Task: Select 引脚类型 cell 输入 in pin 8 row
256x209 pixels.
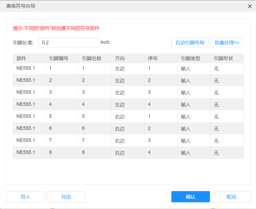Action: 194,153
